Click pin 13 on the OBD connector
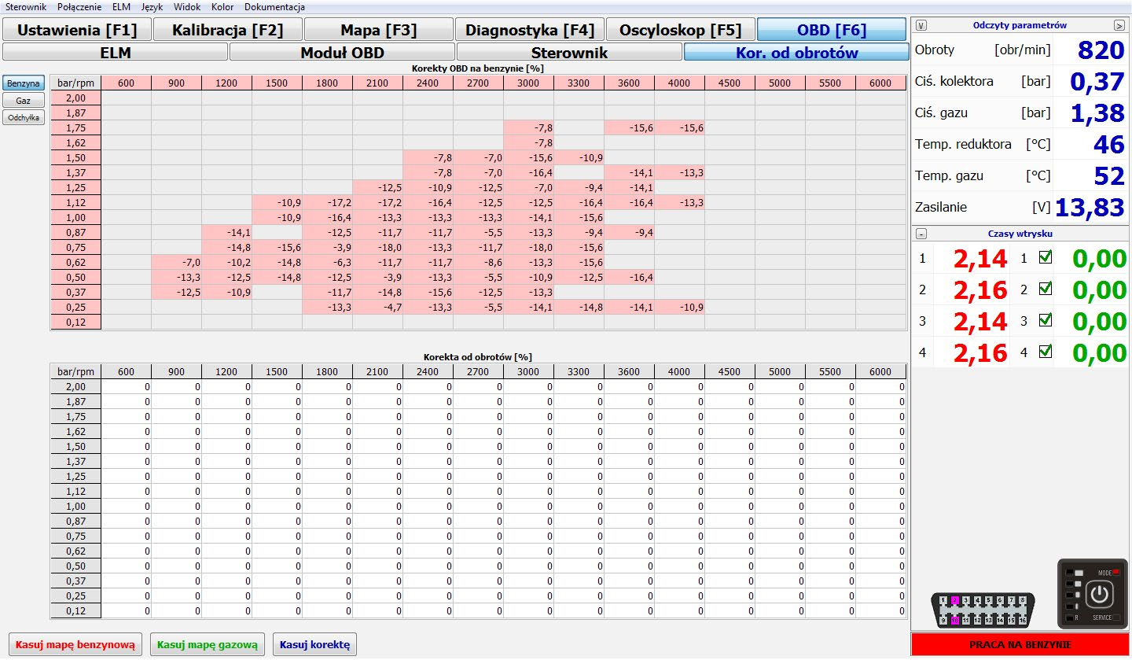The width and height of the screenshot is (1132, 660). pos(989,621)
